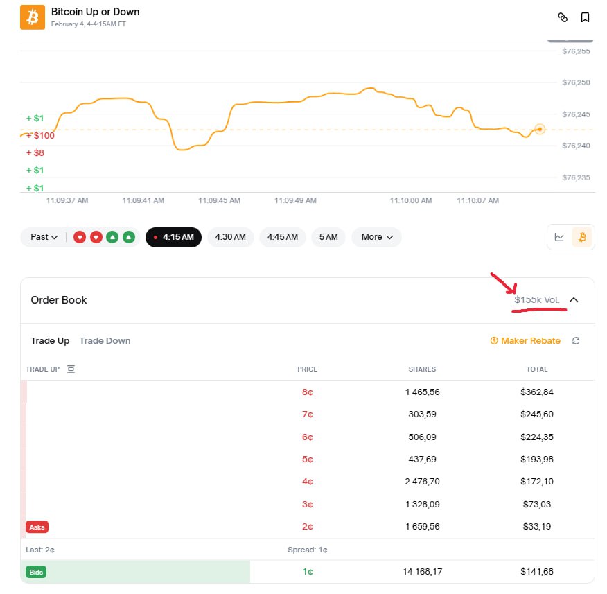Switch to the line chart view icon
The width and height of the screenshot is (607, 594).
tap(559, 237)
